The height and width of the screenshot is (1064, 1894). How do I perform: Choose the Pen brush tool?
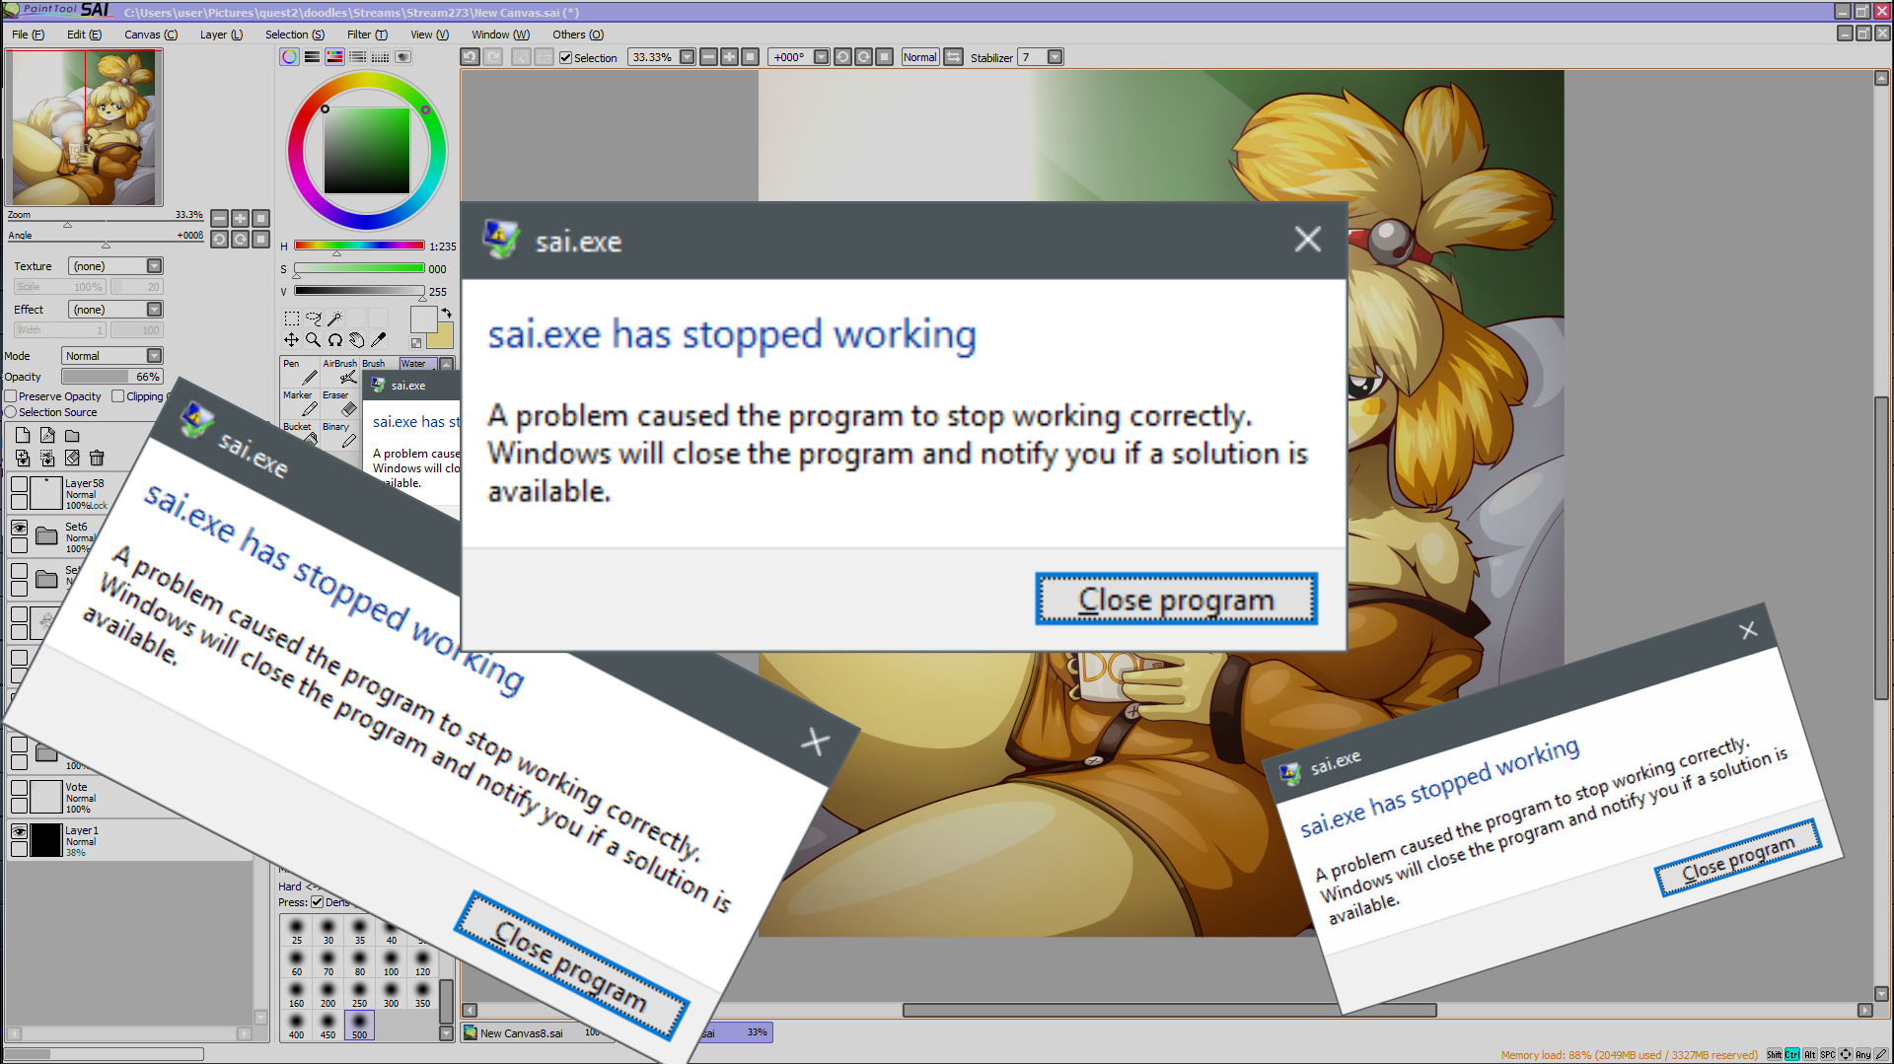pyautogui.click(x=301, y=373)
